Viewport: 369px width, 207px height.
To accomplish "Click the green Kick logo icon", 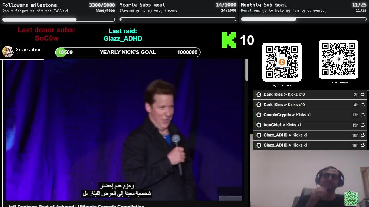I will pyautogui.click(x=229, y=40).
